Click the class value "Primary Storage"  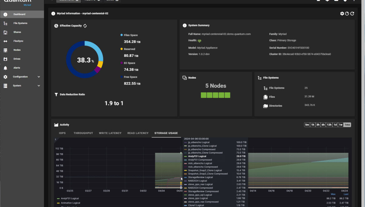tap(287, 40)
